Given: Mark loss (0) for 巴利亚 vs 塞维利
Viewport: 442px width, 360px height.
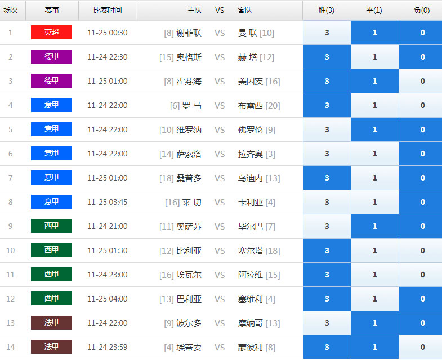Looking at the screenshot, I should (x=421, y=299).
